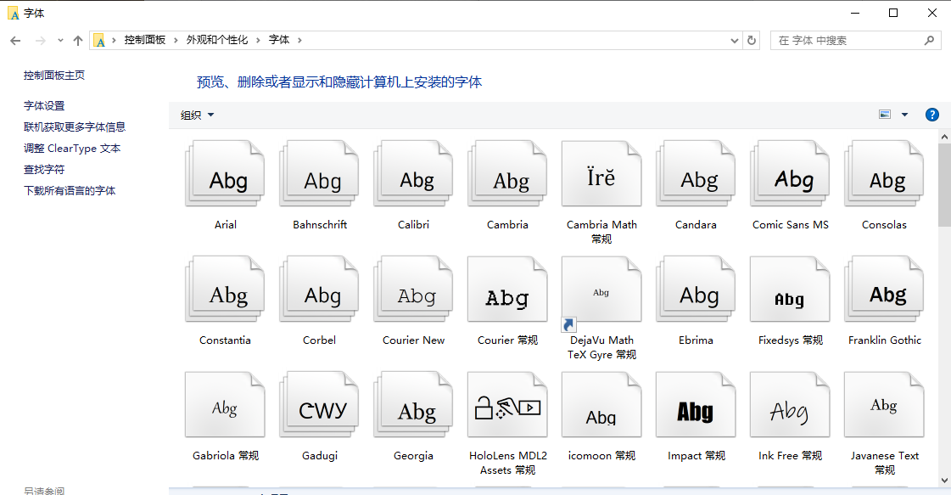This screenshot has height=495, width=951.
Task: Expand the address bar history dropdown
Action: click(735, 40)
